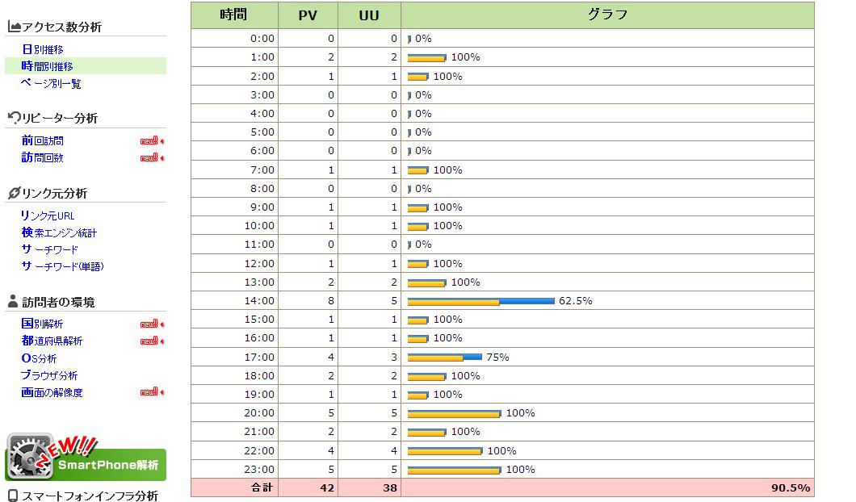Open ブラウザ分析 browser analysis

(x=49, y=375)
